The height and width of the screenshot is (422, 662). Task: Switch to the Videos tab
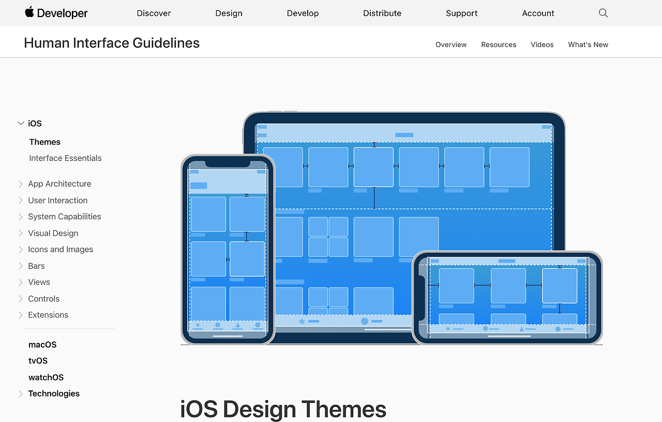point(542,45)
